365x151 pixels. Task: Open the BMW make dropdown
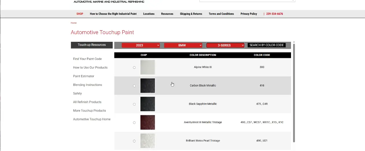[x=183, y=45]
